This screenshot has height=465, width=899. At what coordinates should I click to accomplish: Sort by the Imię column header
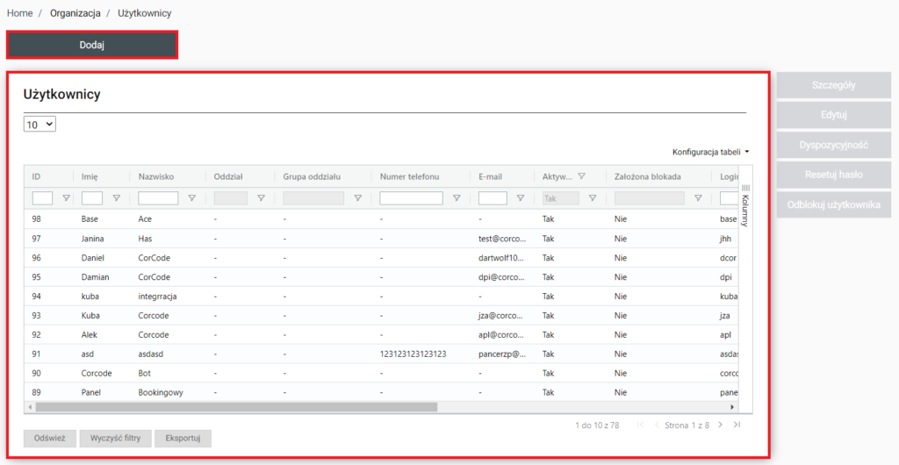tap(90, 176)
